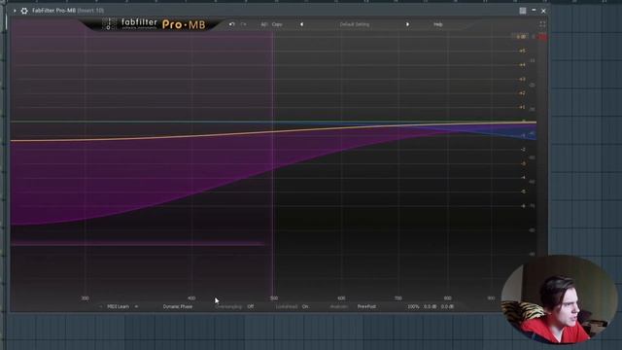This screenshot has height=350, width=622.
Task: Close the FabFilter Pro-MB window
Action: [543, 11]
